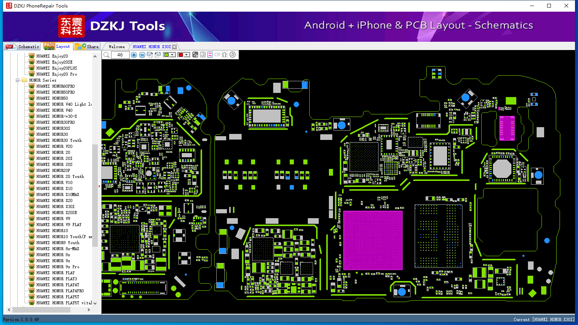Image resolution: width=578 pixels, height=325 pixels.
Task: Click PADS icon beside HUAWEI HONOR V20
Action: pyautogui.click(x=32, y=146)
